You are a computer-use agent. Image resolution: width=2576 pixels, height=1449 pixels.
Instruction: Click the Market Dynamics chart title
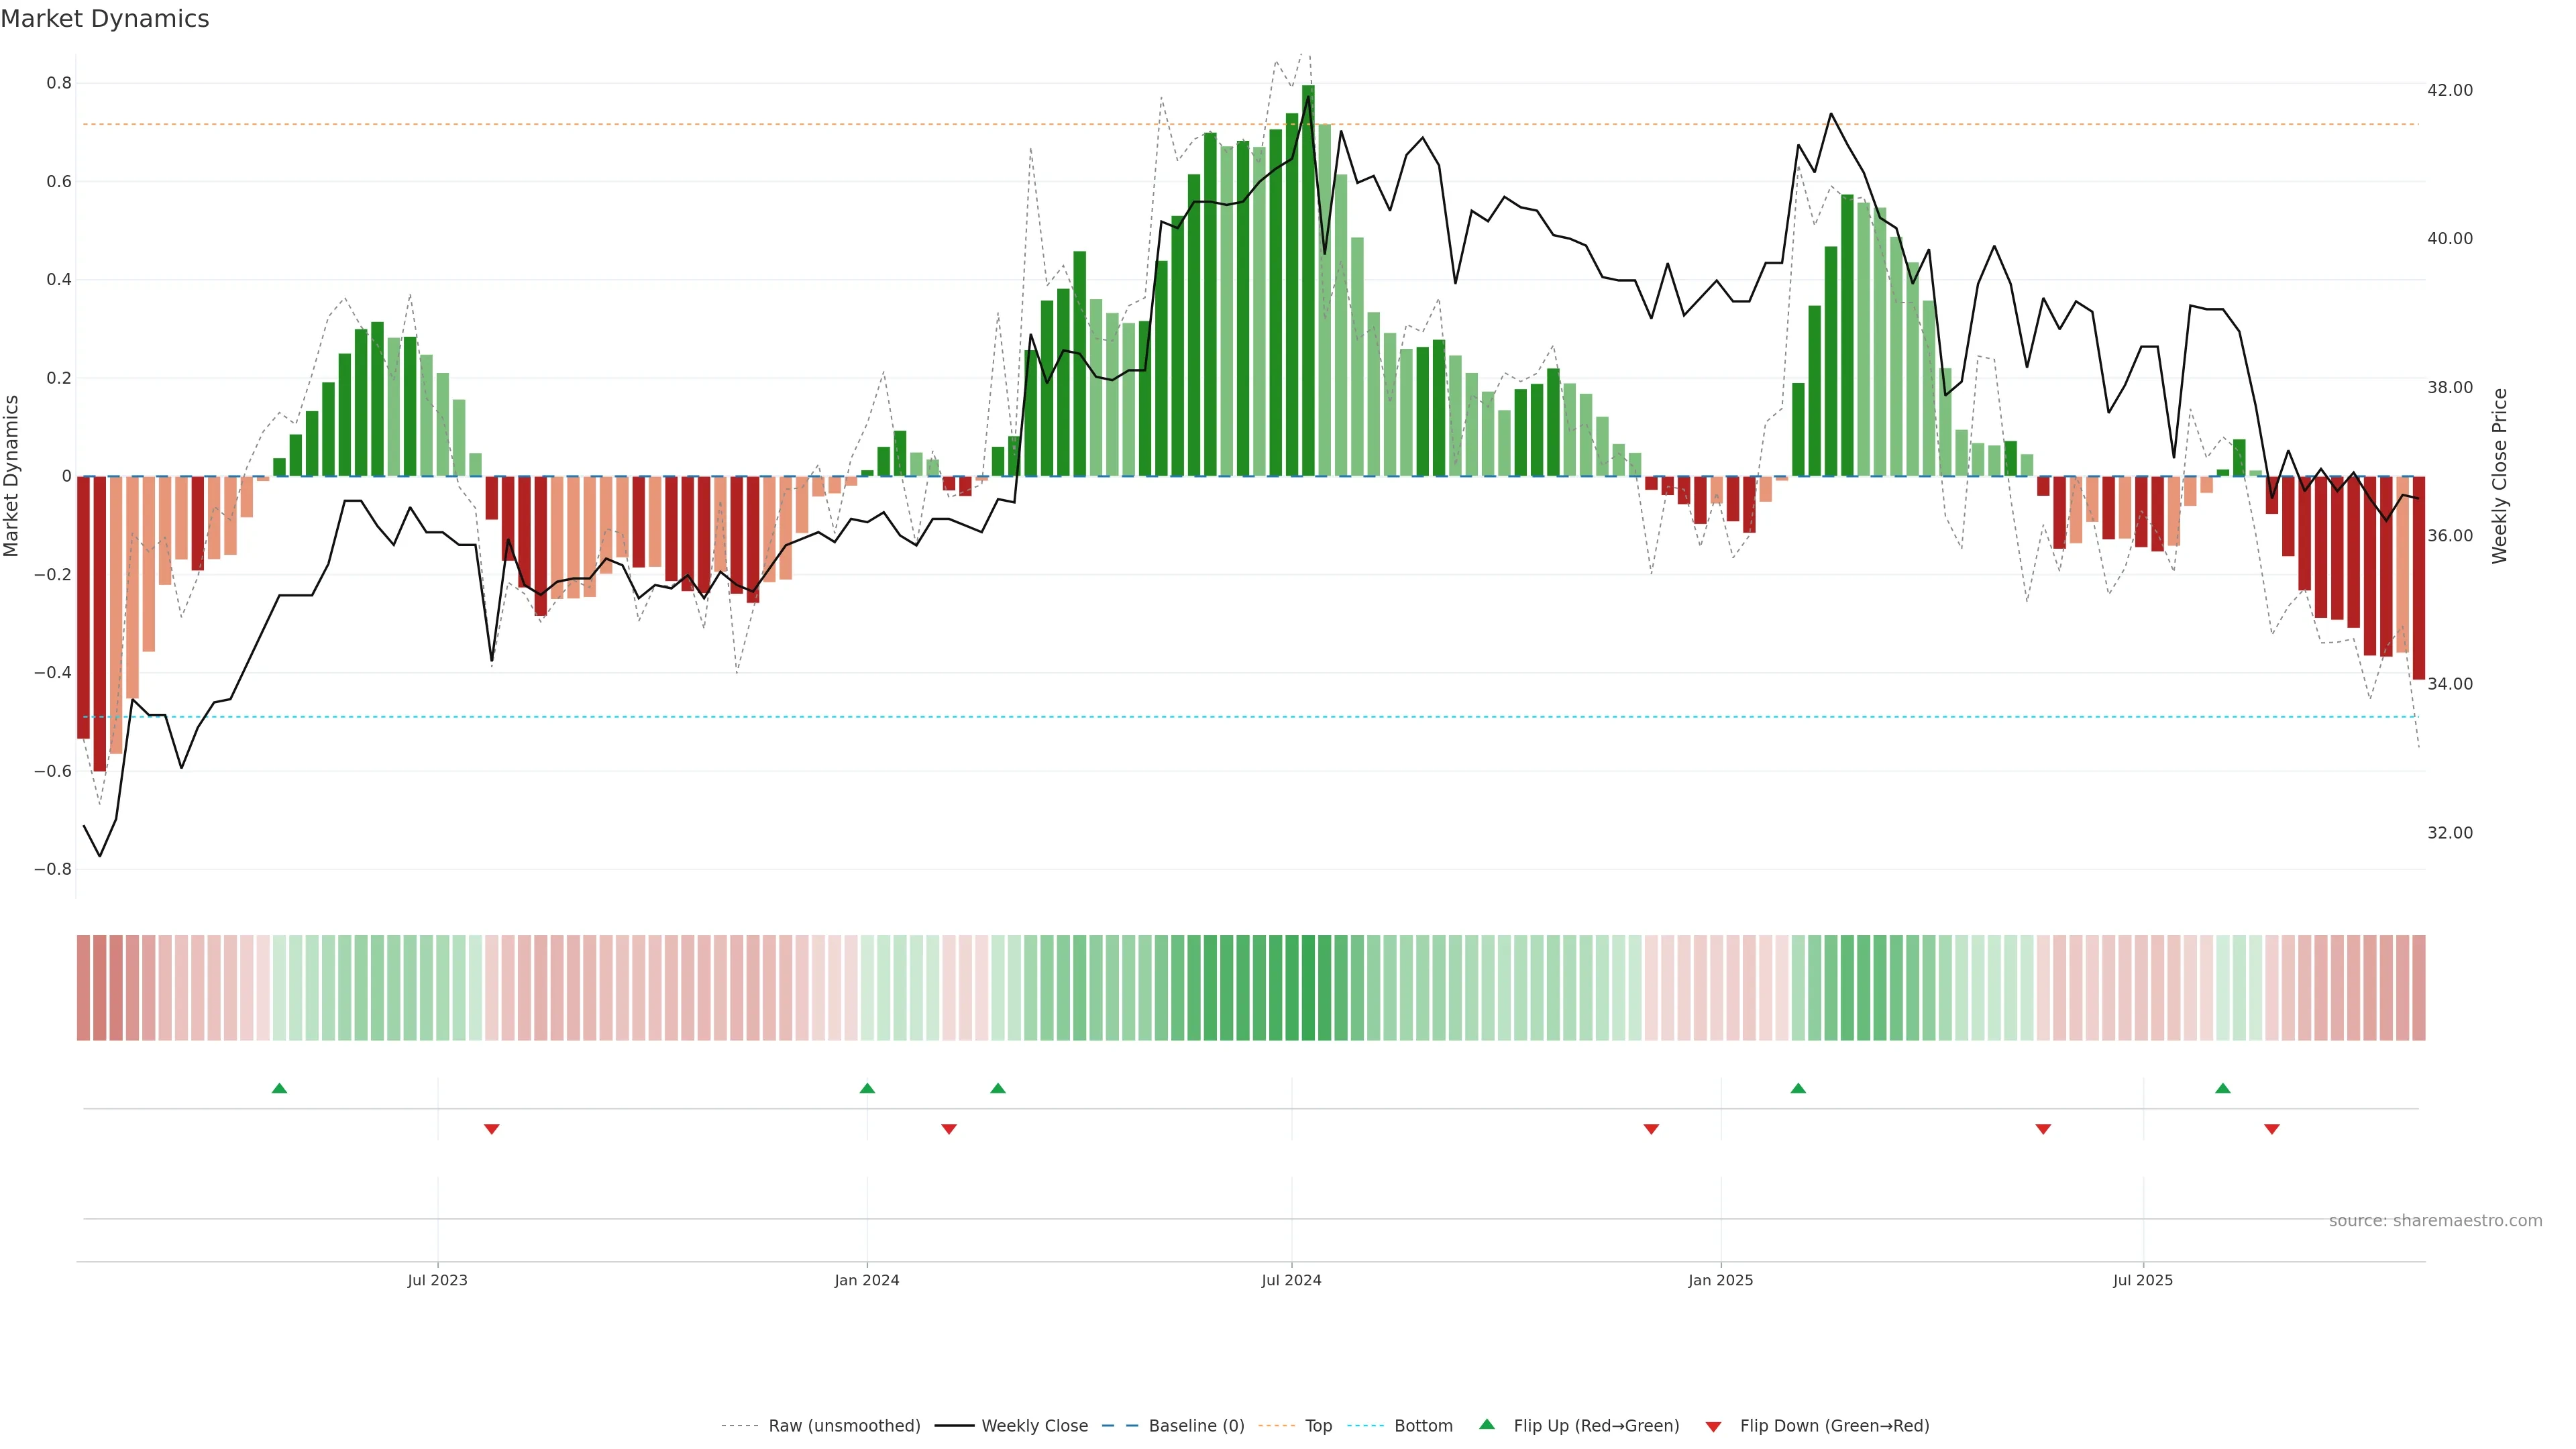[105, 19]
